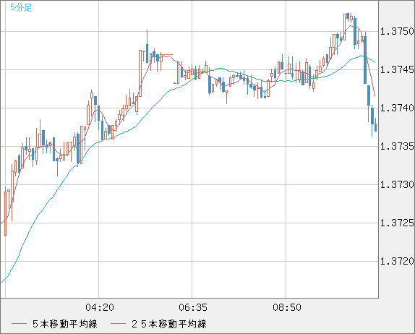415x334 pixels.
Task: Click the 08:50 time axis label
Action: 287,307
